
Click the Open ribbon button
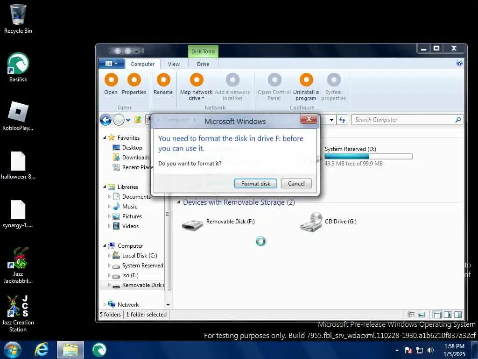pyautogui.click(x=111, y=84)
